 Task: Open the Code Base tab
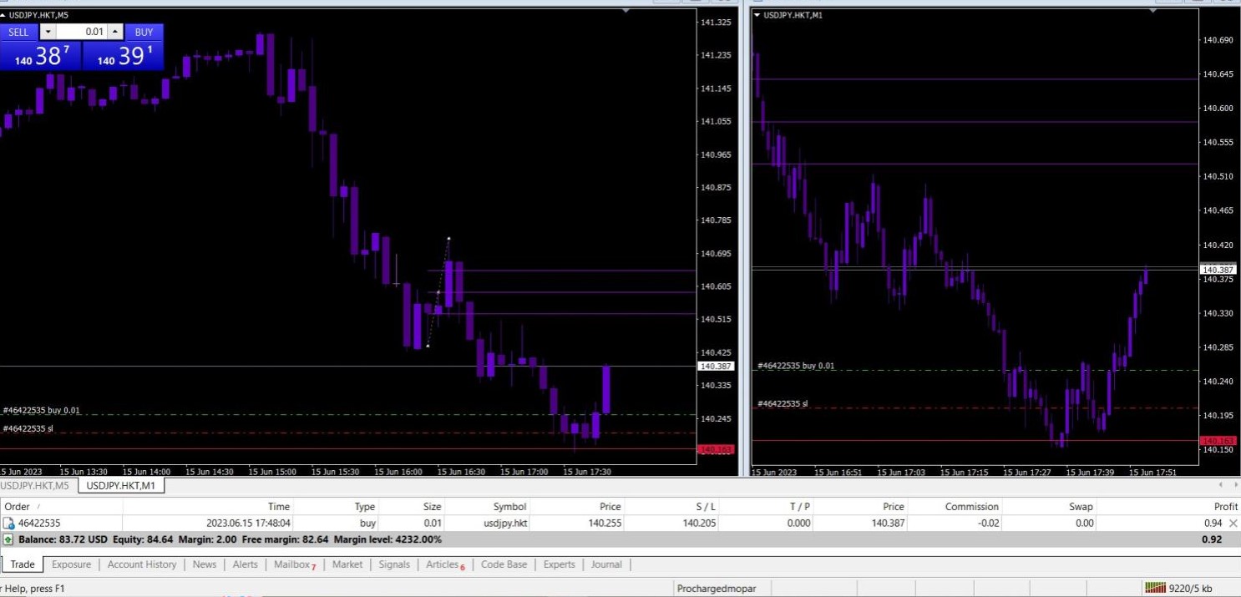504,564
